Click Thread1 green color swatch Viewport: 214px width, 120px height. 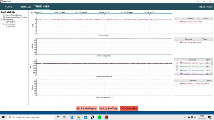point(181,67)
